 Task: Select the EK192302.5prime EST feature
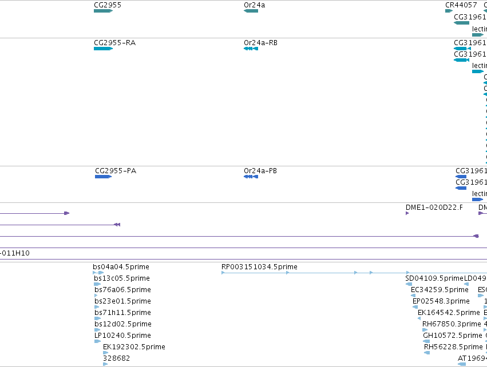(105, 353)
